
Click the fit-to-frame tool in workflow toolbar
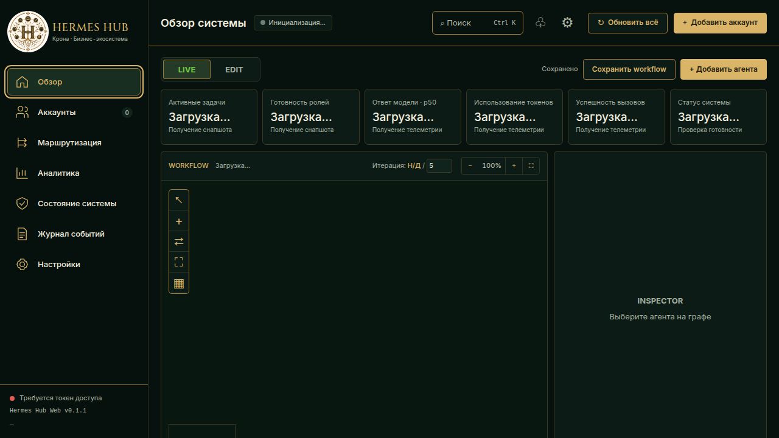click(179, 262)
